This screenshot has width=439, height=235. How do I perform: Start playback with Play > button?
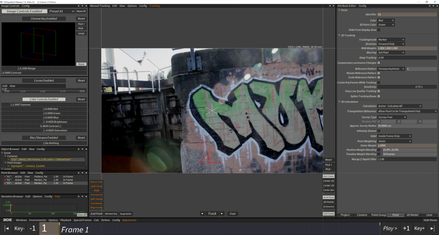pos(390,229)
